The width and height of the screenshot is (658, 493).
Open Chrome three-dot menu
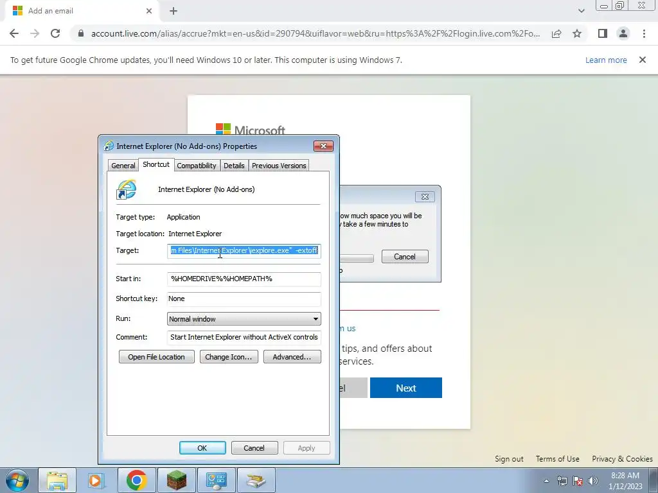click(644, 33)
